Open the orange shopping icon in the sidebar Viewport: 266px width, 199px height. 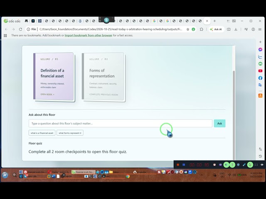260,96
